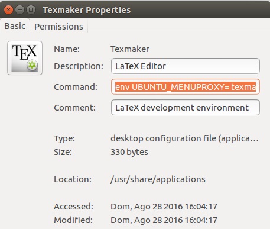Click the Command field with env UBUNTU_MENUPROXY

(186, 87)
